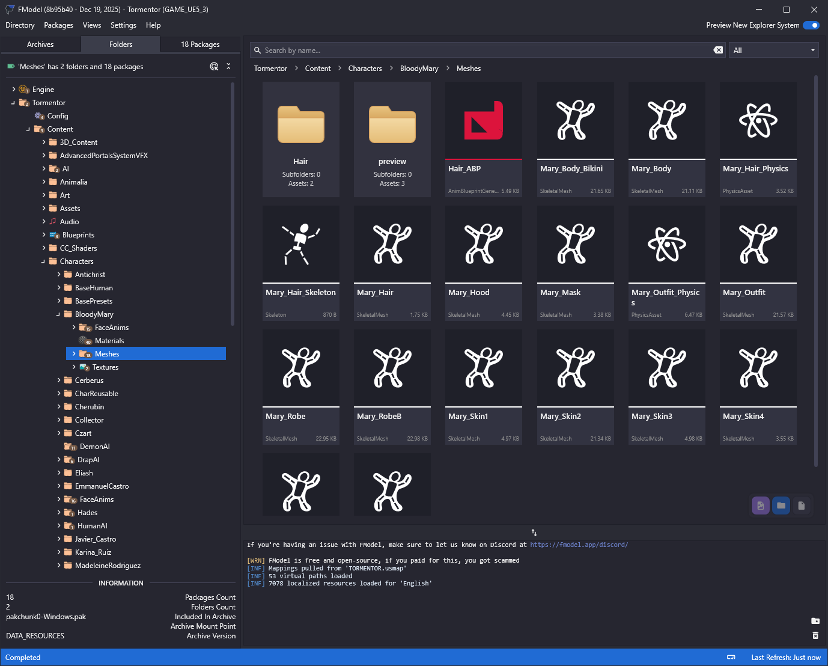The width and height of the screenshot is (828, 666).
Task: Expand the Engine tree node
Action: 14,90
